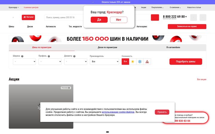Show info tooltip icon next to Ширина
The width and height of the screenshot is (215, 134).
pos(22,56)
